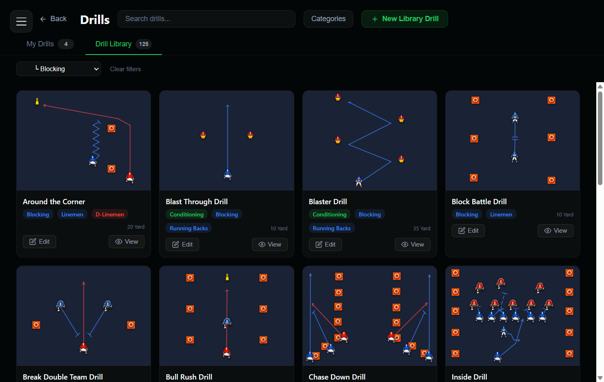This screenshot has height=382, width=604.
Task: Click the 20 Yard label on Around the Corner
Action: [x=136, y=227]
